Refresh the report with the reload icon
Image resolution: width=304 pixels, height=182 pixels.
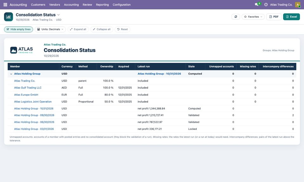pyautogui.click(x=236, y=17)
